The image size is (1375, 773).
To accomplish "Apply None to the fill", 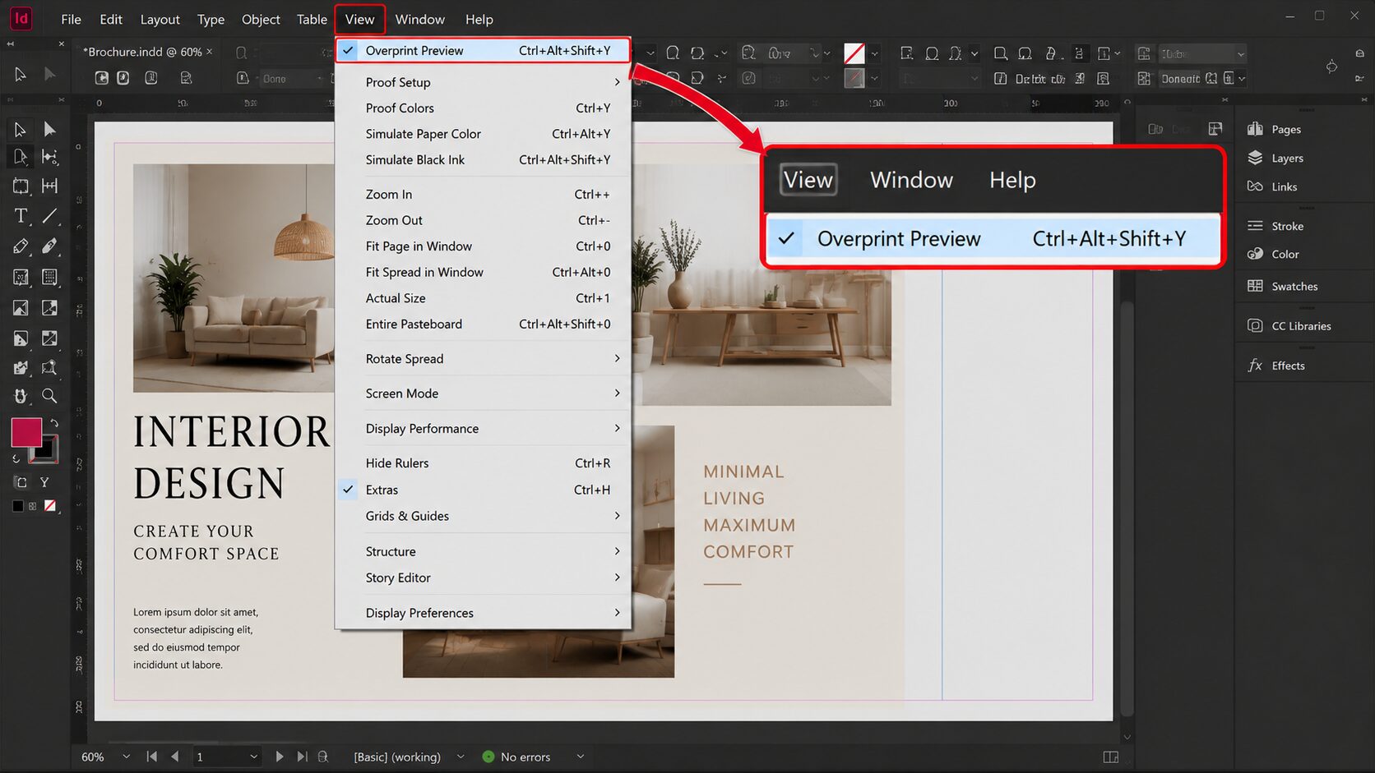I will (50, 506).
